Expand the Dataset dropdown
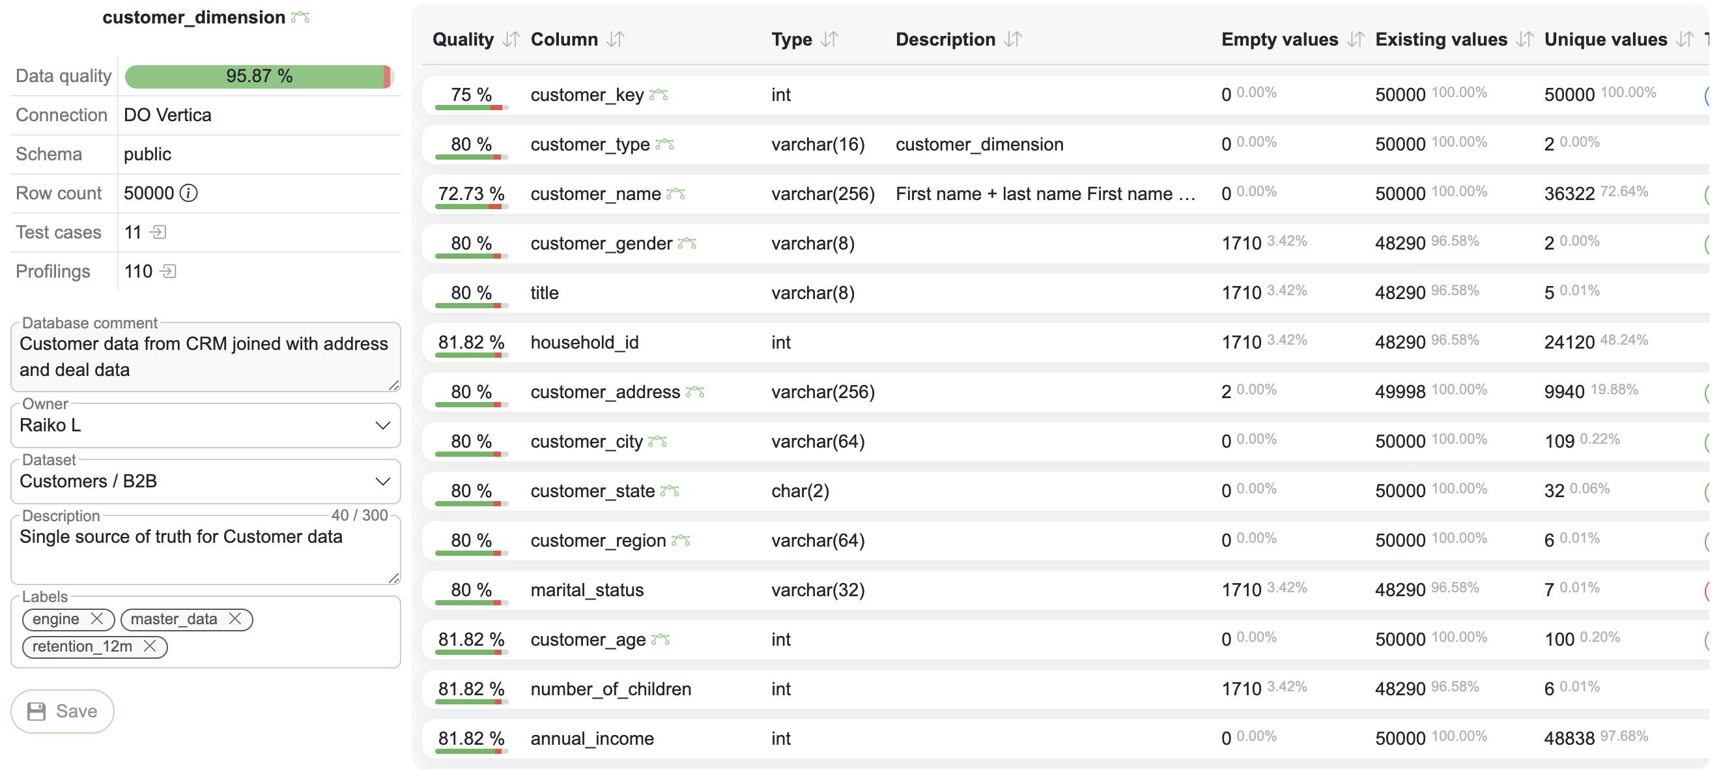 (x=382, y=482)
